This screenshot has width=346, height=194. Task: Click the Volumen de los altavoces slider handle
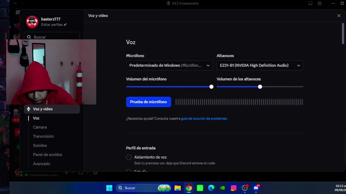coord(260,87)
